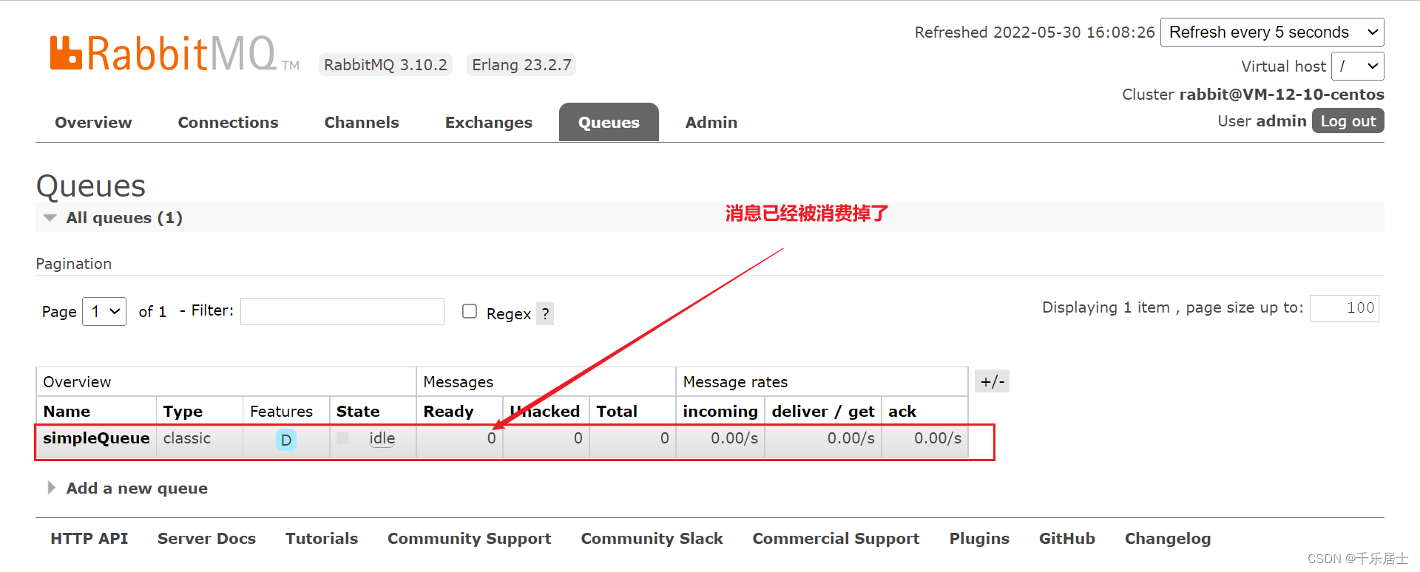This screenshot has height=572, width=1420.
Task: Click the Log out button
Action: point(1348,121)
